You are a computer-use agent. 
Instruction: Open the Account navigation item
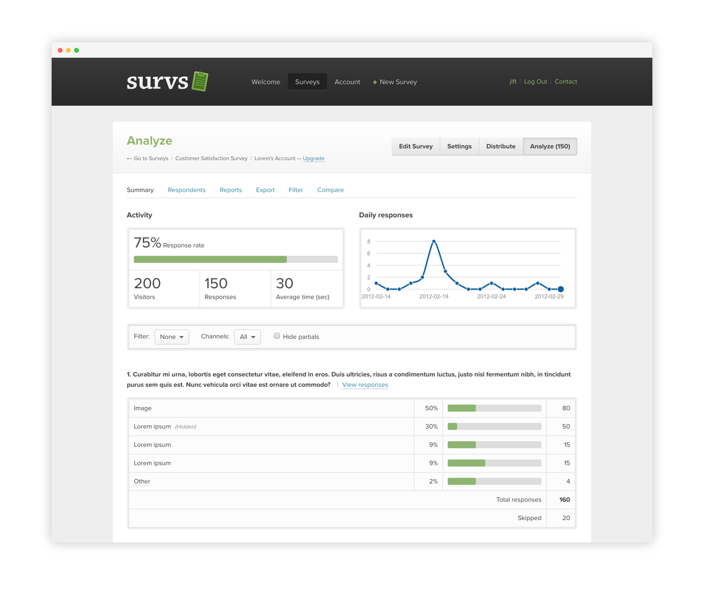[347, 82]
